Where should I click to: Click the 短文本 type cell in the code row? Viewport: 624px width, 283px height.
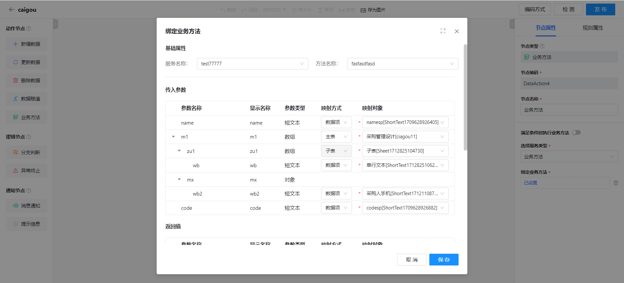[x=292, y=208]
